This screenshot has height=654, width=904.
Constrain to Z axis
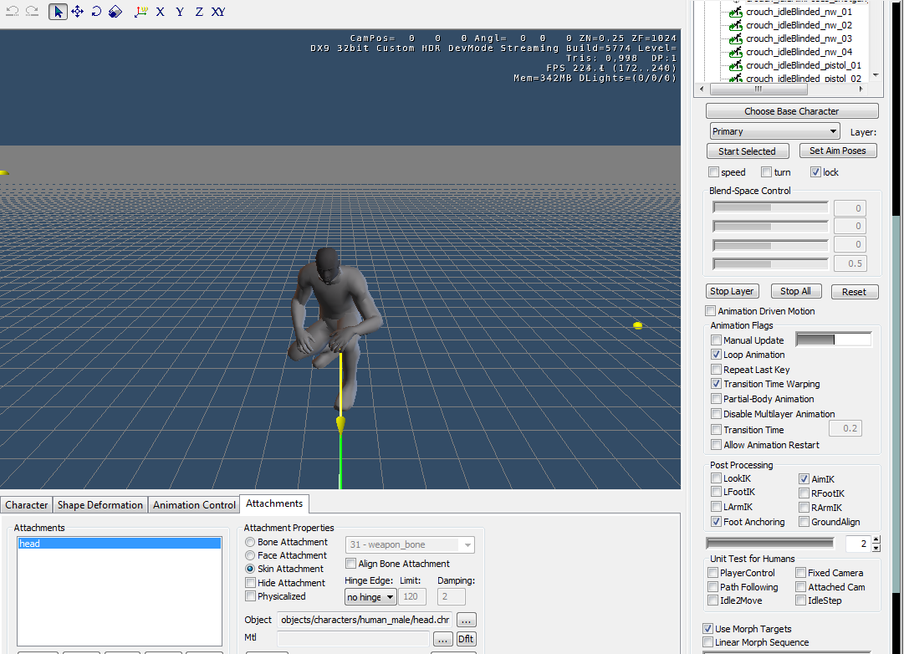point(199,12)
